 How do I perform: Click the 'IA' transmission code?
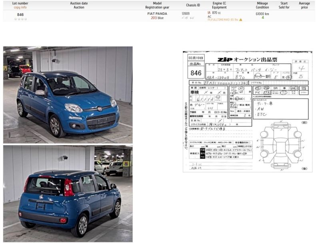click(209, 13)
